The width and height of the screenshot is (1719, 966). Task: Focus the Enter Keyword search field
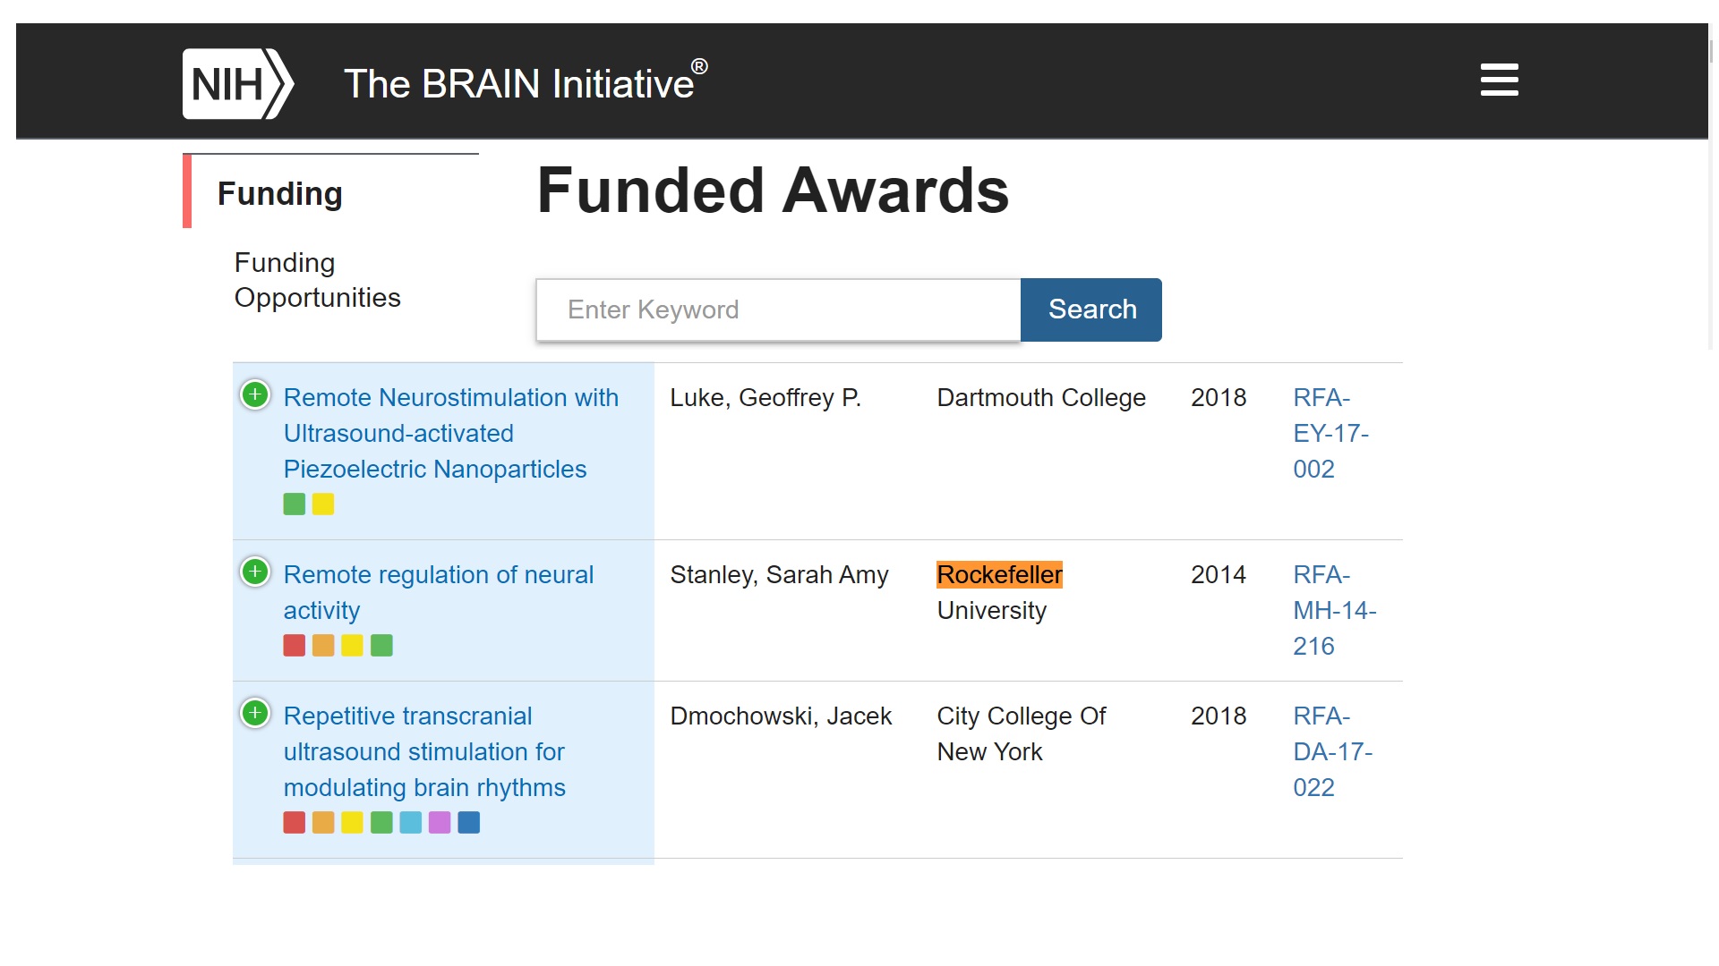point(778,309)
